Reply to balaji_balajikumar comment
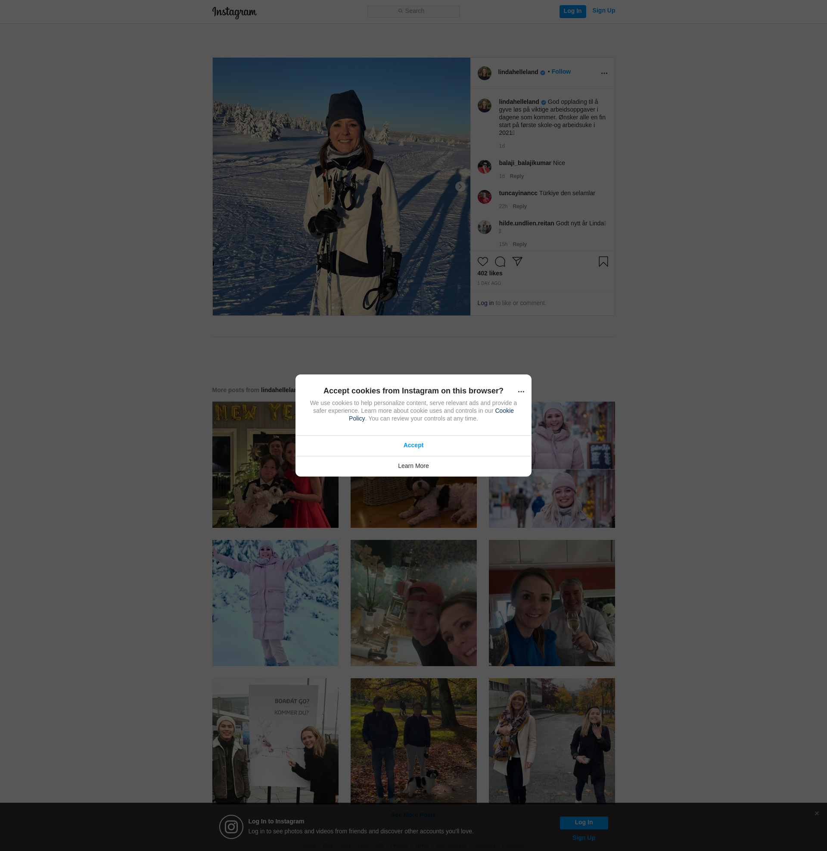The width and height of the screenshot is (827, 851). pyautogui.click(x=516, y=176)
